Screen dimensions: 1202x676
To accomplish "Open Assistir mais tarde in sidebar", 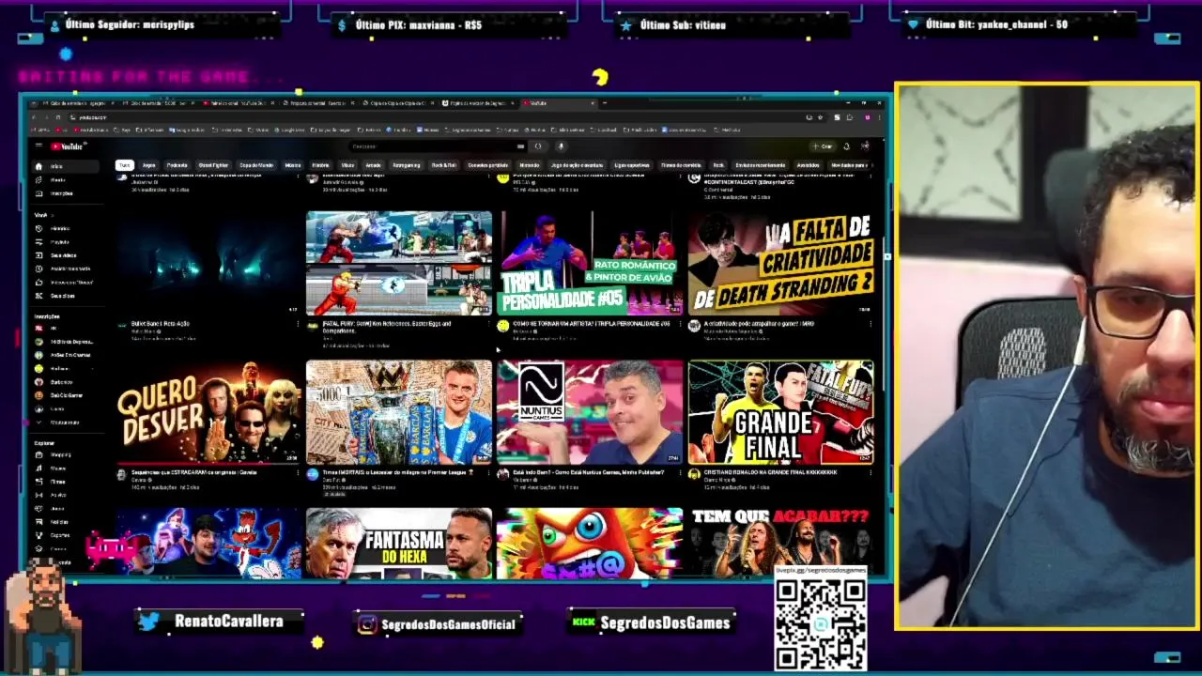I will 68,269.
